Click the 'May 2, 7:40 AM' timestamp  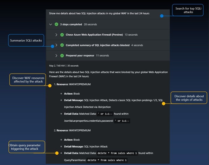(57, 66)
